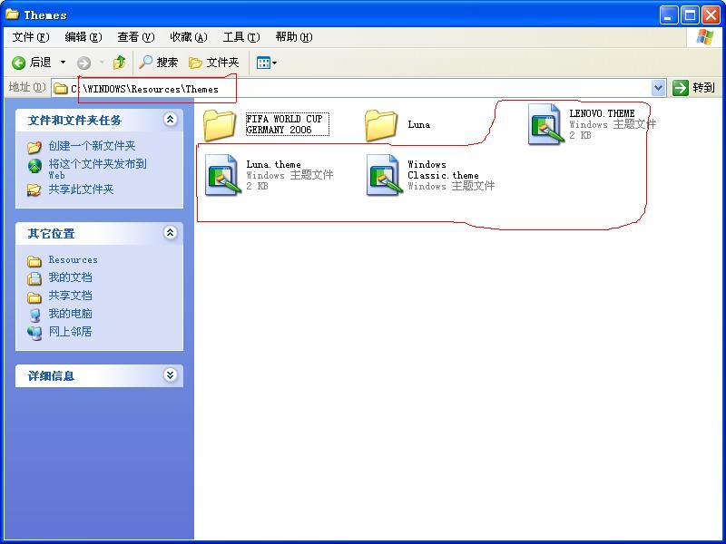The image size is (726, 544).
Task: Open the 文件(F) menu
Action: coord(31,37)
